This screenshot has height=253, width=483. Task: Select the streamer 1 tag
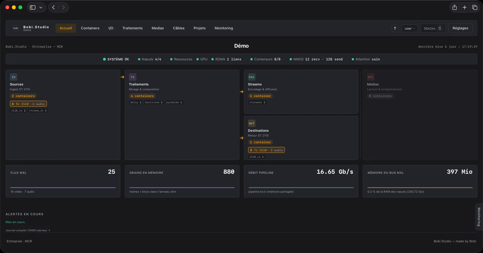click(257, 102)
